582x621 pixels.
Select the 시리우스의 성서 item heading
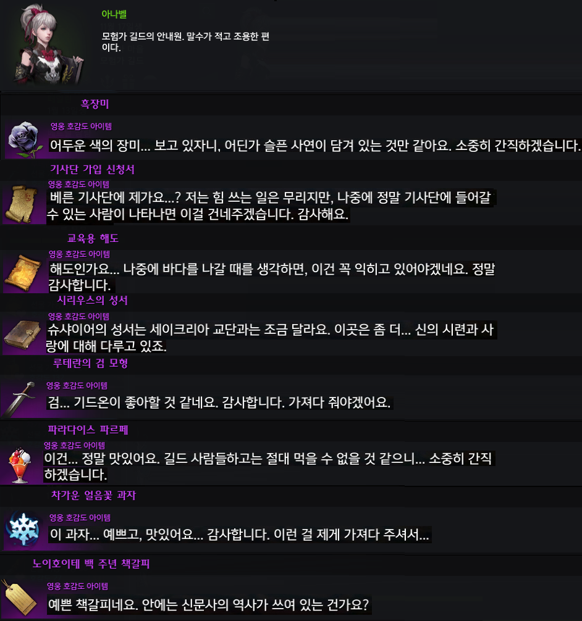tap(93, 300)
